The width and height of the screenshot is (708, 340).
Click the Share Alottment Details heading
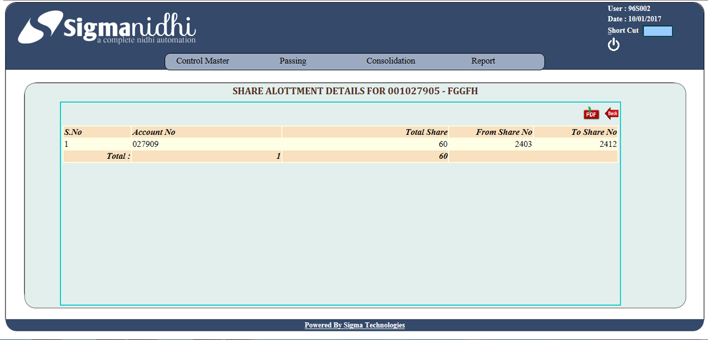tap(355, 91)
